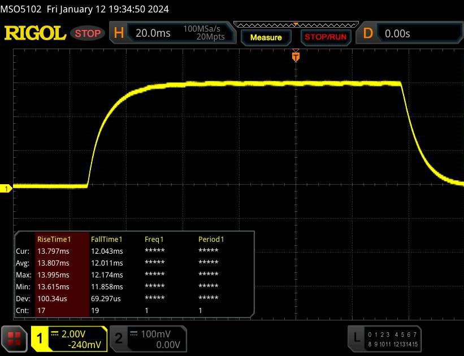Click the waveform memory position bar

pos(296,24)
